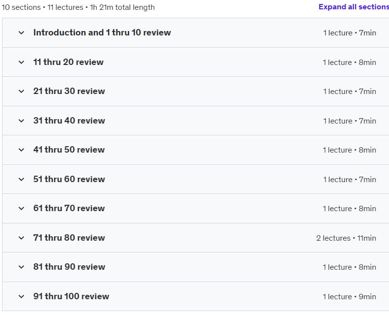Click lecture duration for 31 thru 40 review
The width and height of the screenshot is (389, 315).
pos(350,121)
